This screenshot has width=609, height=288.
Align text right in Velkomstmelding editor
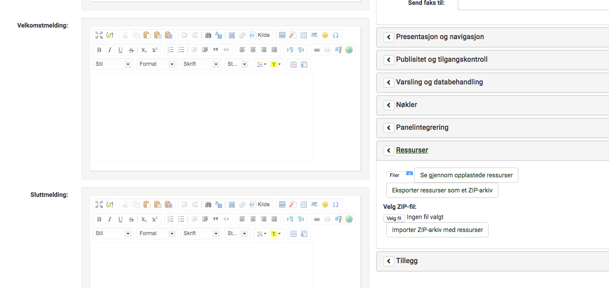(x=264, y=50)
